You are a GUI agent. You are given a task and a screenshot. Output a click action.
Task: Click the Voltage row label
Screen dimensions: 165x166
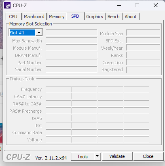coord(34,140)
